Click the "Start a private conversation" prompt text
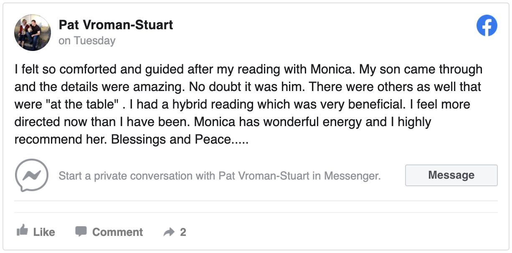 coord(220,176)
